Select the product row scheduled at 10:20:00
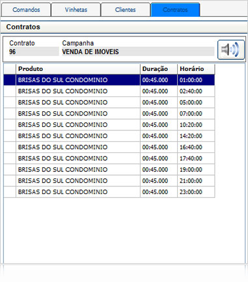The width and height of the screenshot is (248, 282). point(109,125)
